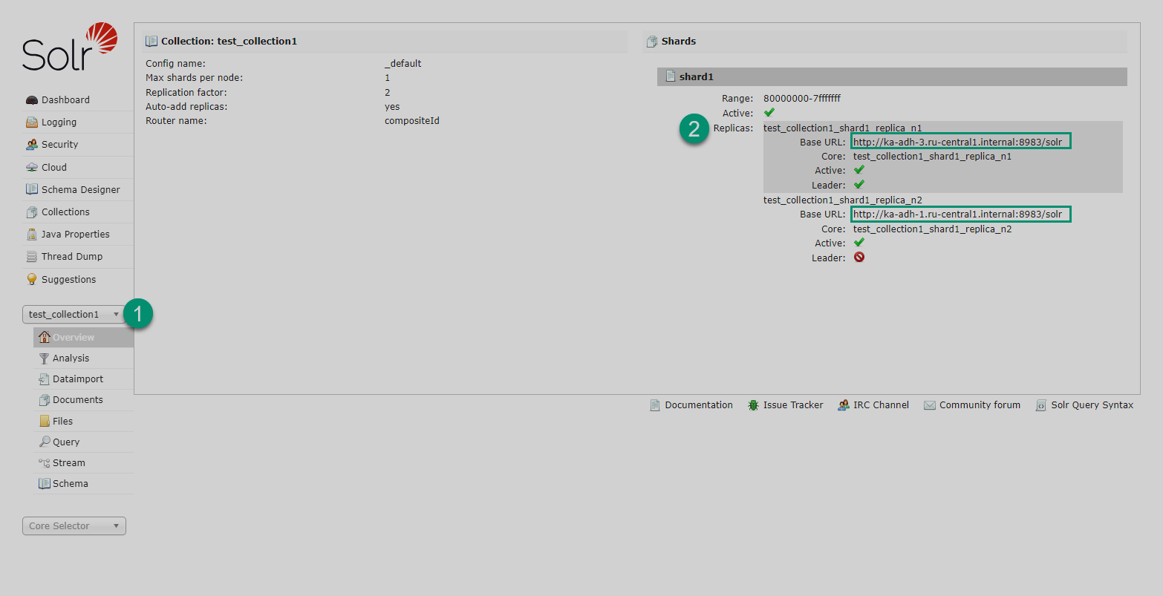Click the Documents icon

coord(45,400)
